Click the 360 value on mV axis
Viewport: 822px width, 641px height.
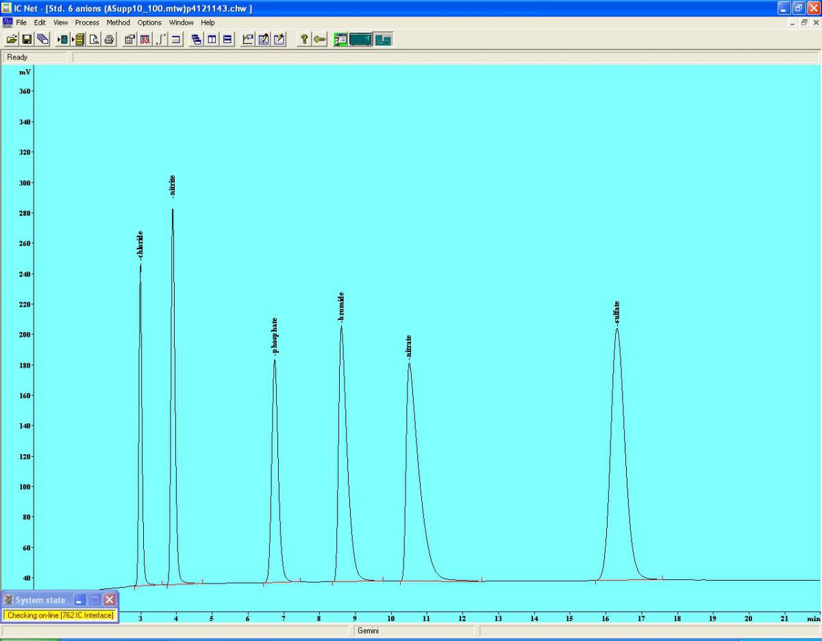point(24,91)
